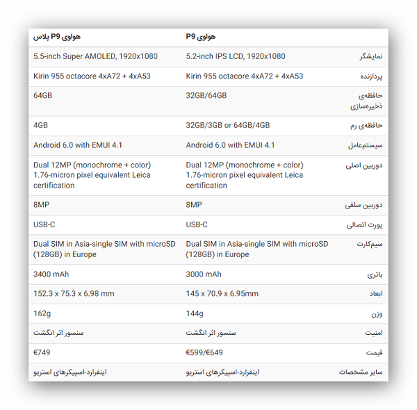Select the €599/€649 price cell
The image size is (417, 410).
(x=204, y=352)
